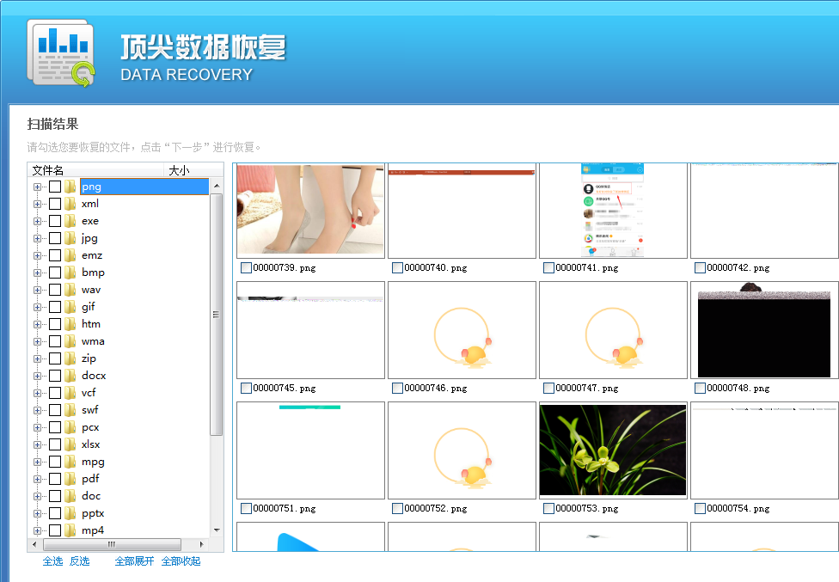Click the wma folder icon
This screenshot has width=839, height=582.
[70, 341]
